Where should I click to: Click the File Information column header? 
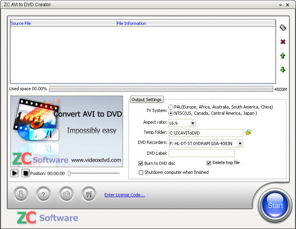196,23
